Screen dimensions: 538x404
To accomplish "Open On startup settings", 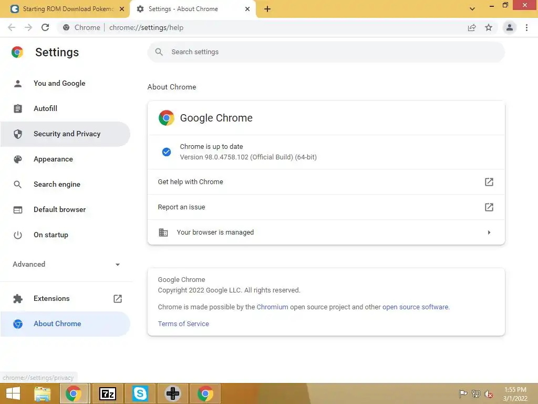I will [65, 235].
